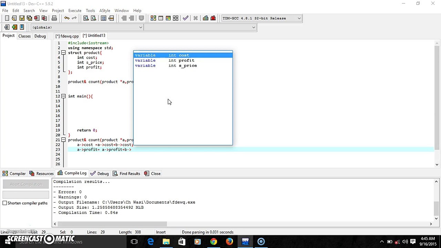Viewport: 441px width, 248px height.
Task: Click the Run toolbar icon
Action: pos(161,18)
